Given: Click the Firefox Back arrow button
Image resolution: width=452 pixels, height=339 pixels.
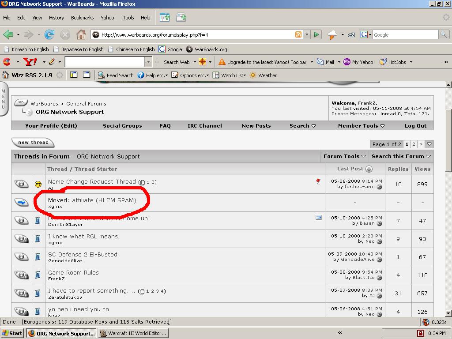Looking at the screenshot, I should (x=8, y=35).
